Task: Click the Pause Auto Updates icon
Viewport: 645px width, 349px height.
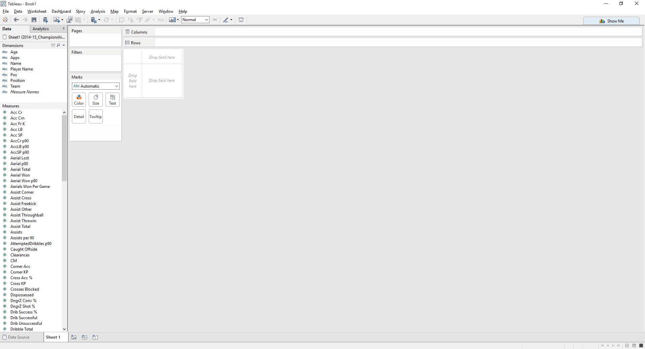Action: click(94, 20)
